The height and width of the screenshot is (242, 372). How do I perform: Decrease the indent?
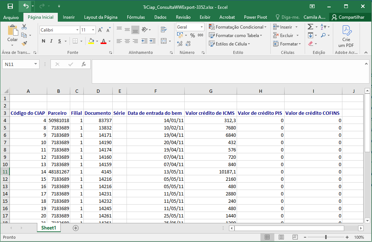(144, 41)
